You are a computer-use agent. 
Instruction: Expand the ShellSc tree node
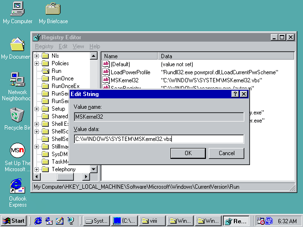point(36,131)
